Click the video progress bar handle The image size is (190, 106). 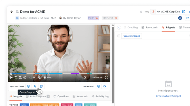(x=11, y=74)
